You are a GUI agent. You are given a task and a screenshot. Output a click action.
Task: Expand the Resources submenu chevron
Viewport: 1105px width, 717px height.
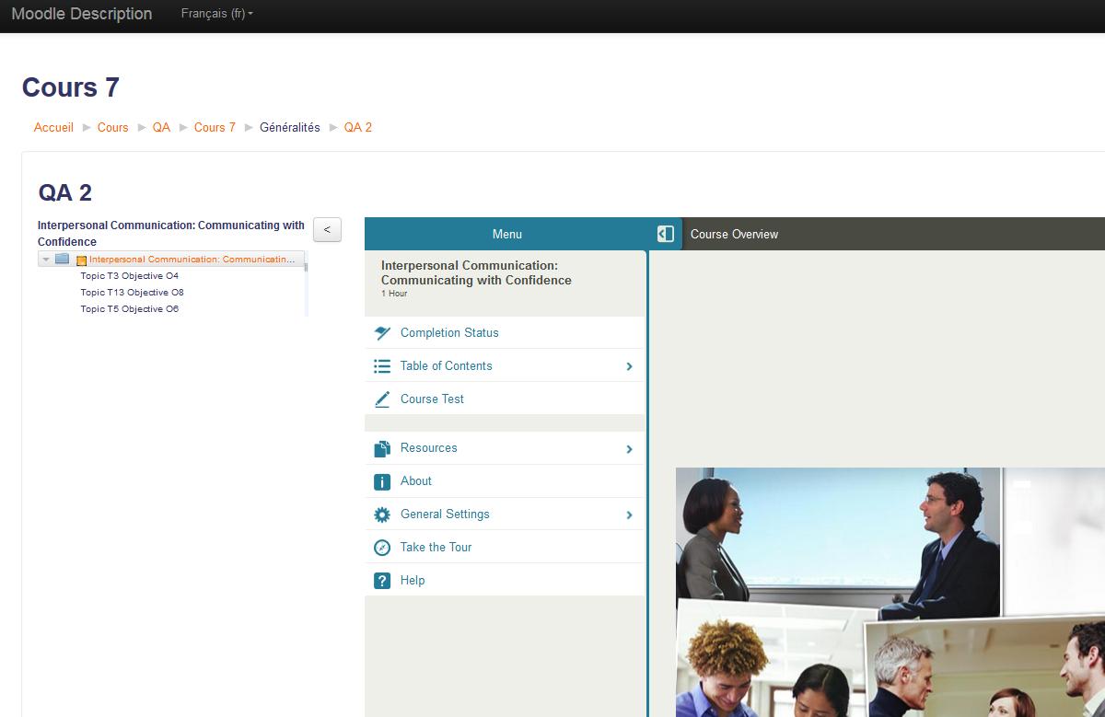(630, 449)
